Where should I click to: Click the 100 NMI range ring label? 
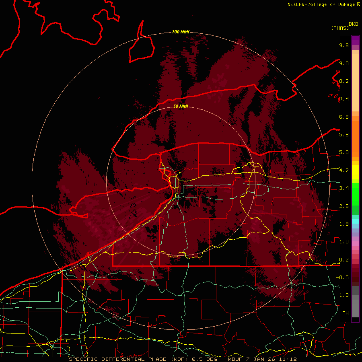[181, 32]
